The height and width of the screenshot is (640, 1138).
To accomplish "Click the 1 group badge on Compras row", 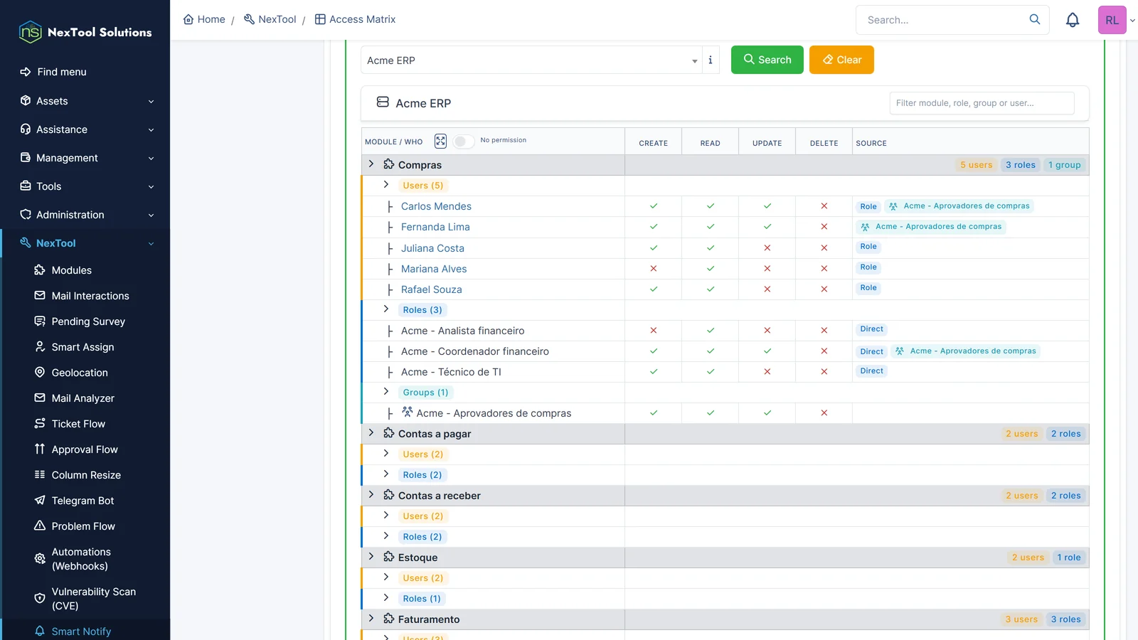I will point(1064,165).
